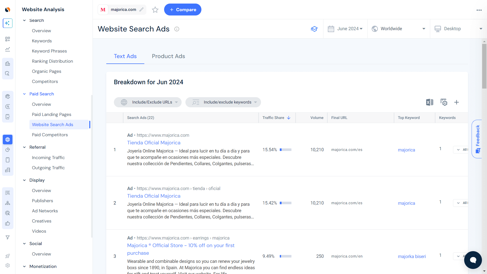This screenshot has height=274, width=487.
Task: Open the AI sparkle assistant icon
Action: [8, 23]
